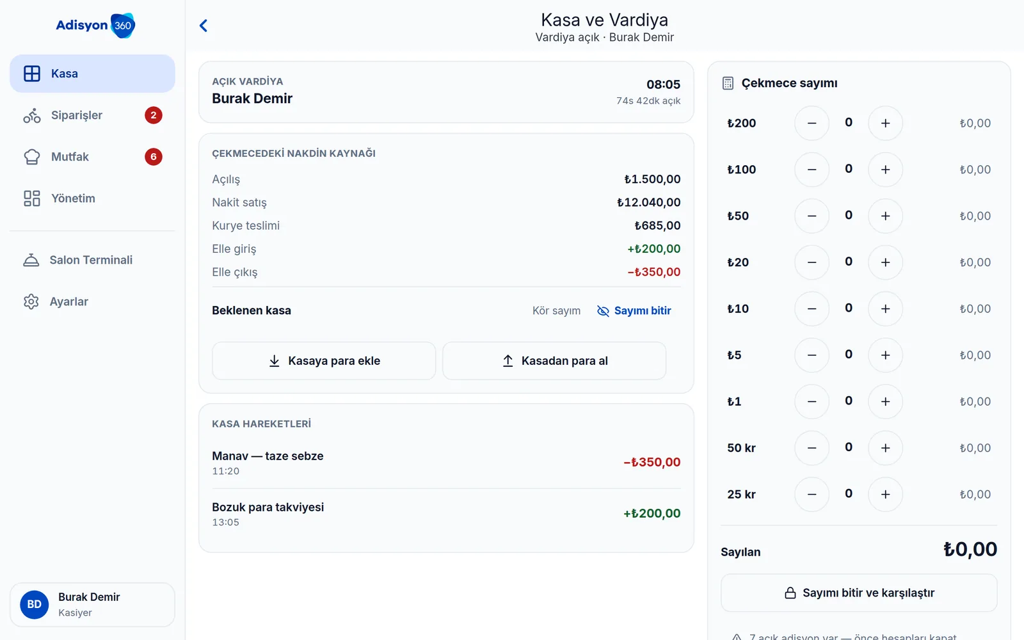Screen dimensions: 1024x640
Task: Increase the 25 kr coin count
Action: pyautogui.click(x=886, y=494)
